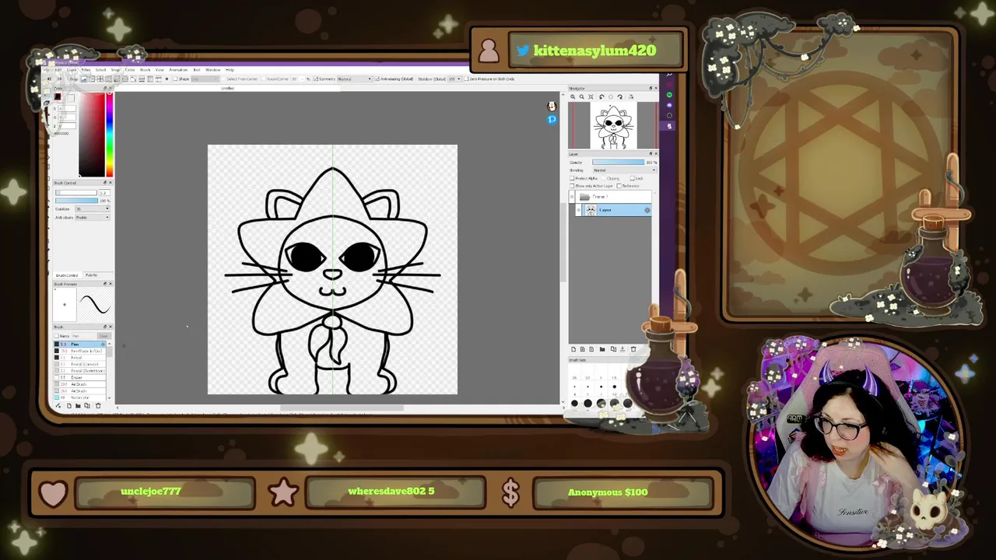This screenshot has width=996, height=560.
Task: Rotate canvas right in Navigator
Action: coord(620,96)
